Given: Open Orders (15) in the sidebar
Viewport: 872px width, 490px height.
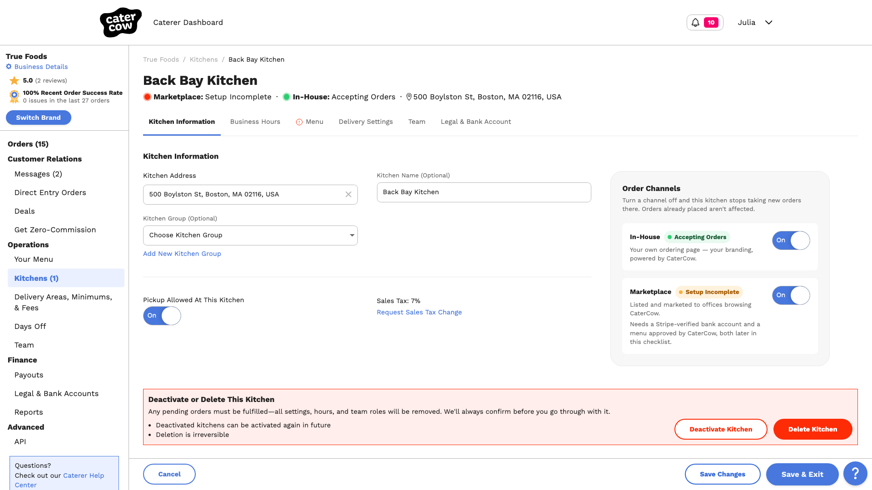Looking at the screenshot, I should 28,144.
